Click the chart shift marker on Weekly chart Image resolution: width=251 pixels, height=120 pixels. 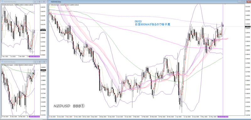pos(36,65)
